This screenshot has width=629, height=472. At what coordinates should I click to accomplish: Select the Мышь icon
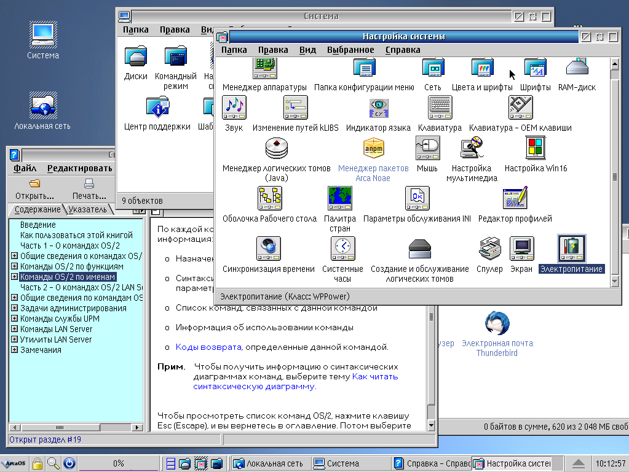[427, 148]
